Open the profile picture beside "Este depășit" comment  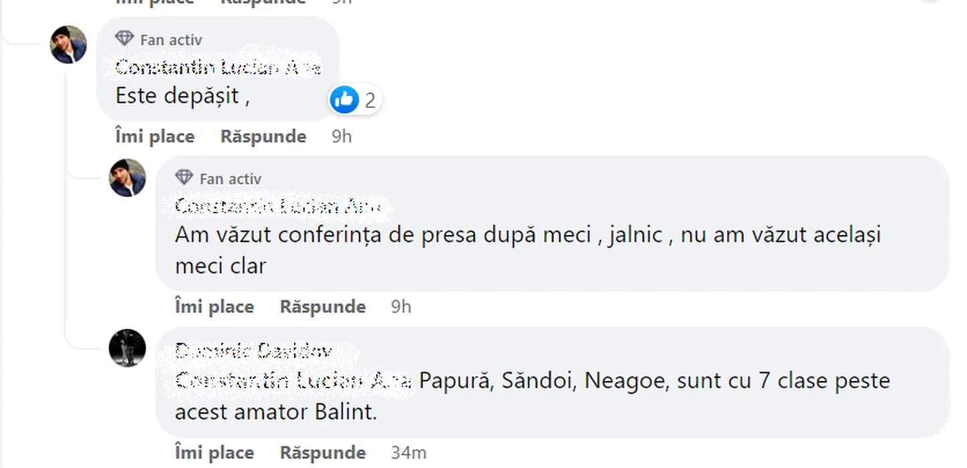tap(69, 45)
